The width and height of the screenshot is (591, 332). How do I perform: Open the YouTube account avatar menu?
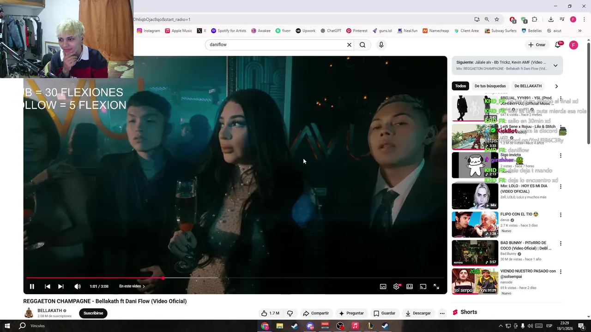coord(573,45)
